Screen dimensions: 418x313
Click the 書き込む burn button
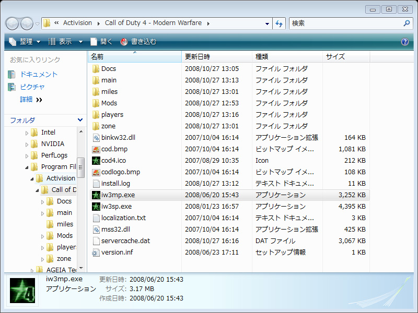tap(138, 42)
